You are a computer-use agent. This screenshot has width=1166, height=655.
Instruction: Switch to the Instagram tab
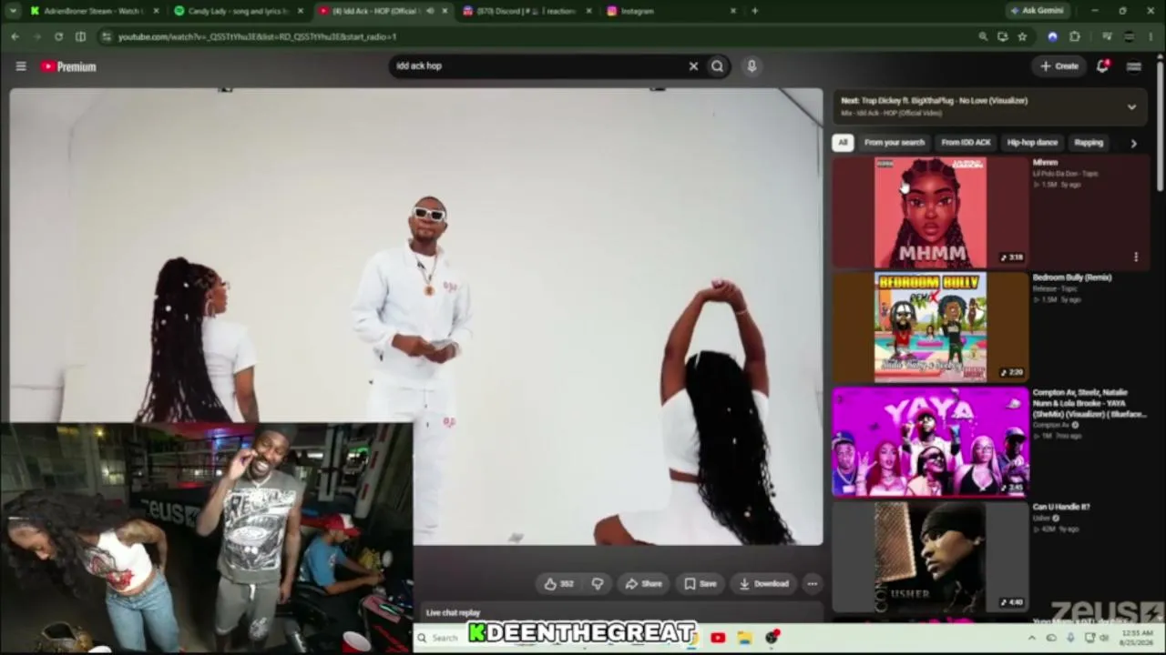tap(671, 11)
